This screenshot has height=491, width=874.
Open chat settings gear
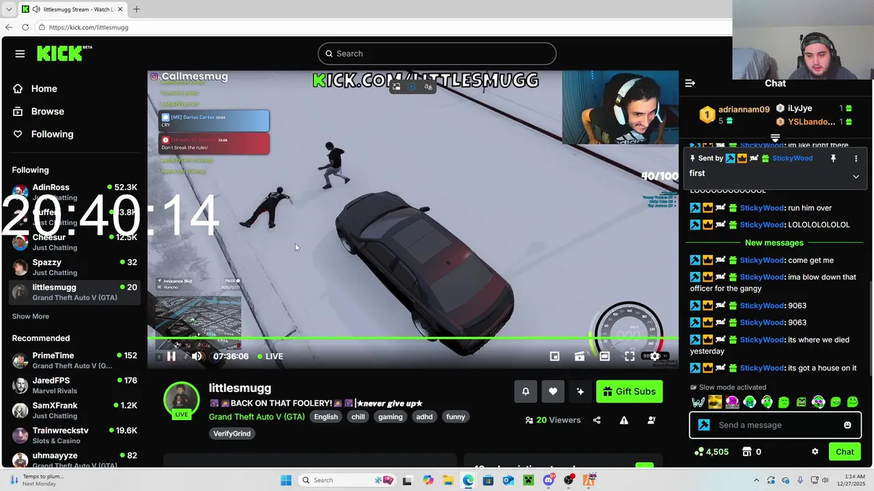[x=815, y=451]
